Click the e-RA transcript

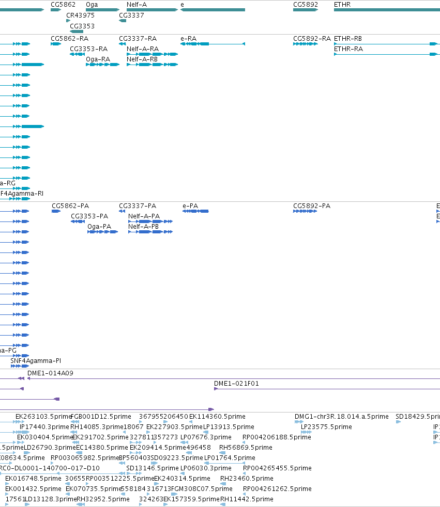[x=213, y=44]
